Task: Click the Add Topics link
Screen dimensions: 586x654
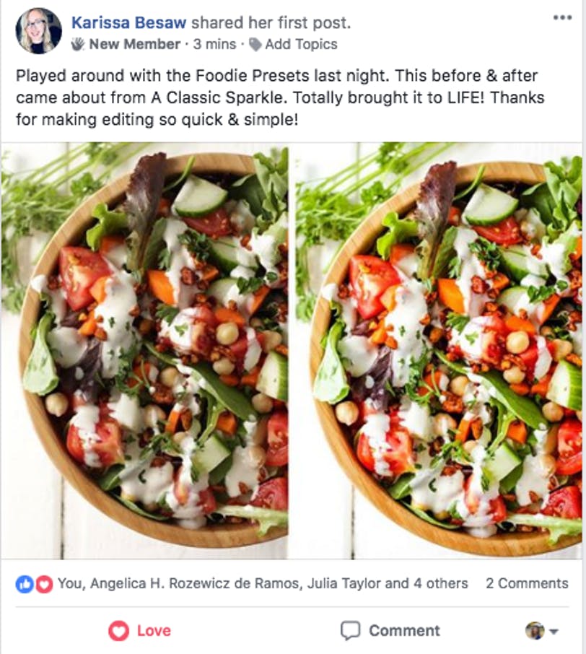Action: (x=301, y=44)
